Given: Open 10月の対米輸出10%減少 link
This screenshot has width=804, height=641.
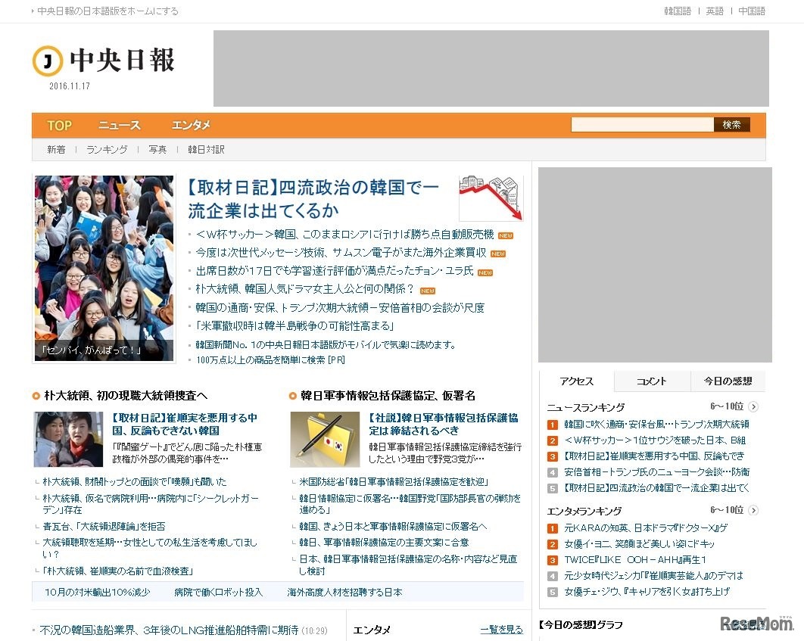Looking at the screenshot, I should click(x=98, y=593).
